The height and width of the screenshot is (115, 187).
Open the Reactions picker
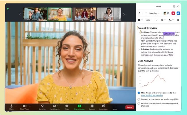click(x=103, y=106)
